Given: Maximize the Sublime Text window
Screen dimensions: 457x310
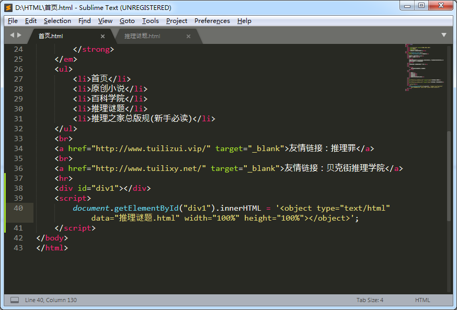Looking at the screenshot, I should [x=421, y=6].
